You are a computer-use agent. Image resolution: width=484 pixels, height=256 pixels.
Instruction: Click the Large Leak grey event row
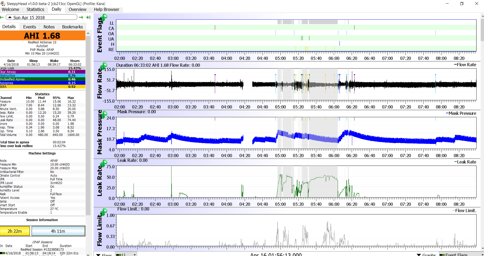pos(42,68)
